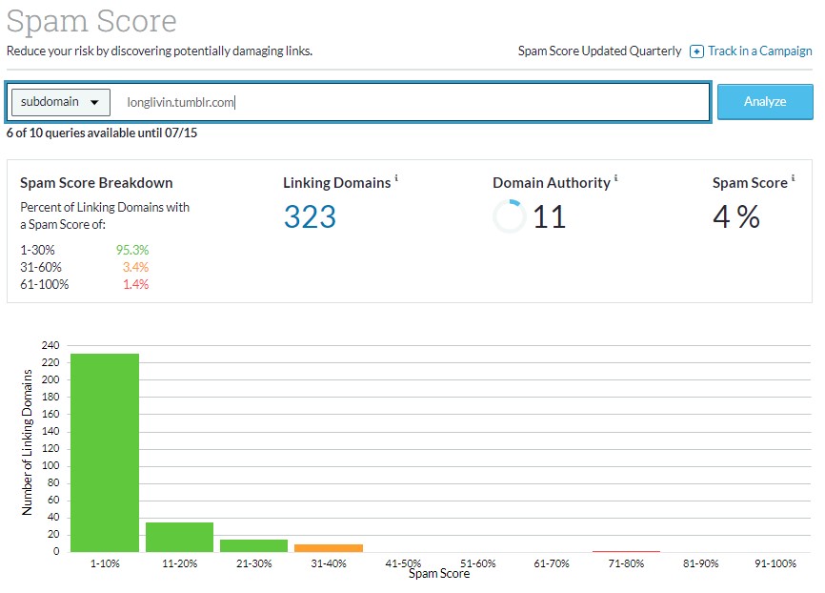Click the 71-80% x-axis label

(x=626, y=563)
